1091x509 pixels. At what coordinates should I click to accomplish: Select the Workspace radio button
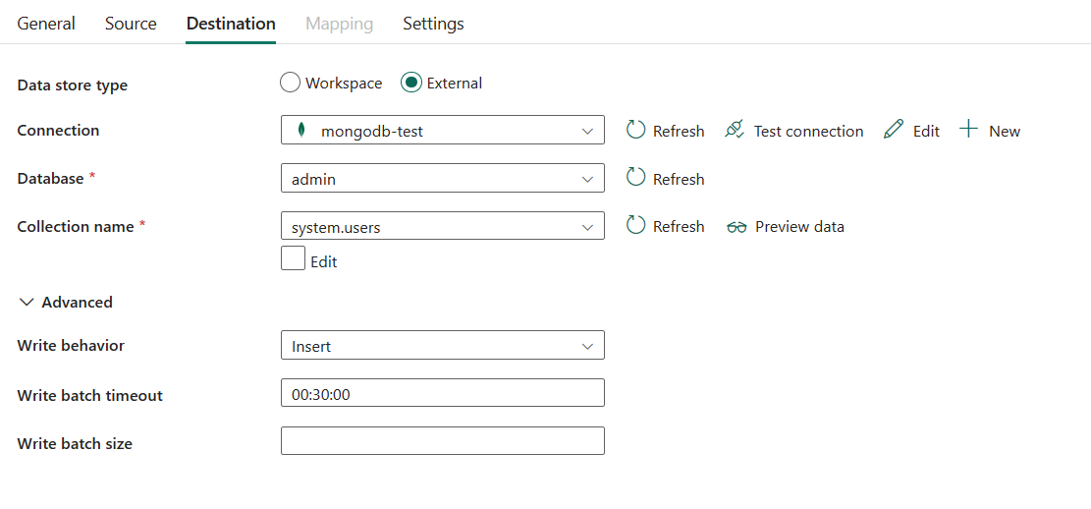290,83
